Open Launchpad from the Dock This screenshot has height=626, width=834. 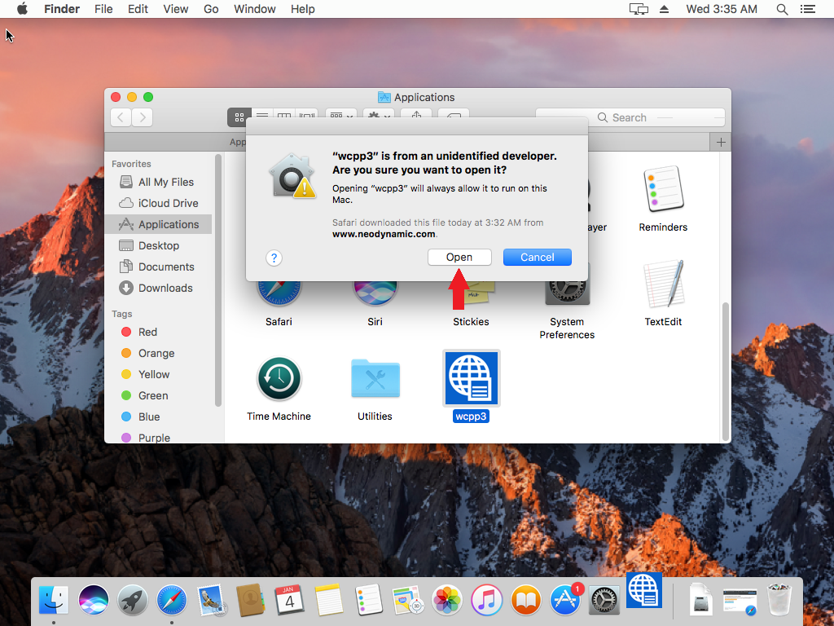click(133, 600)
